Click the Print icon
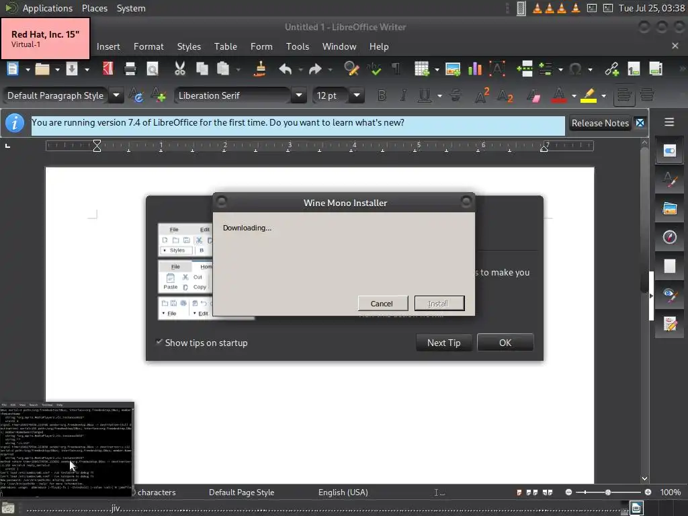Image resolution: width=688 pixels, height=516 pixels. click(130, 69)
